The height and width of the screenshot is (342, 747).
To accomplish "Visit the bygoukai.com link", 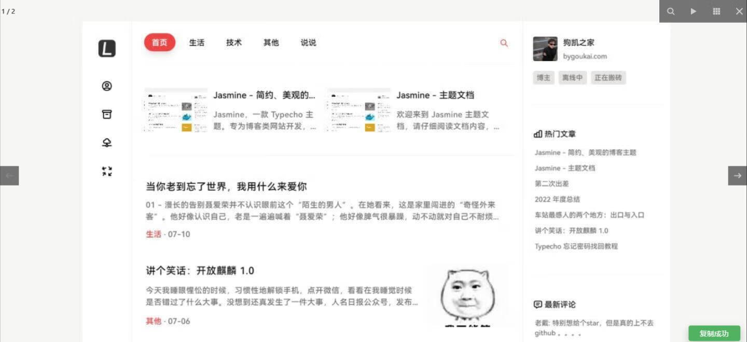I will point(585,56).
